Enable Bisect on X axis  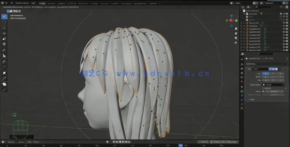[x=266, y=77]
